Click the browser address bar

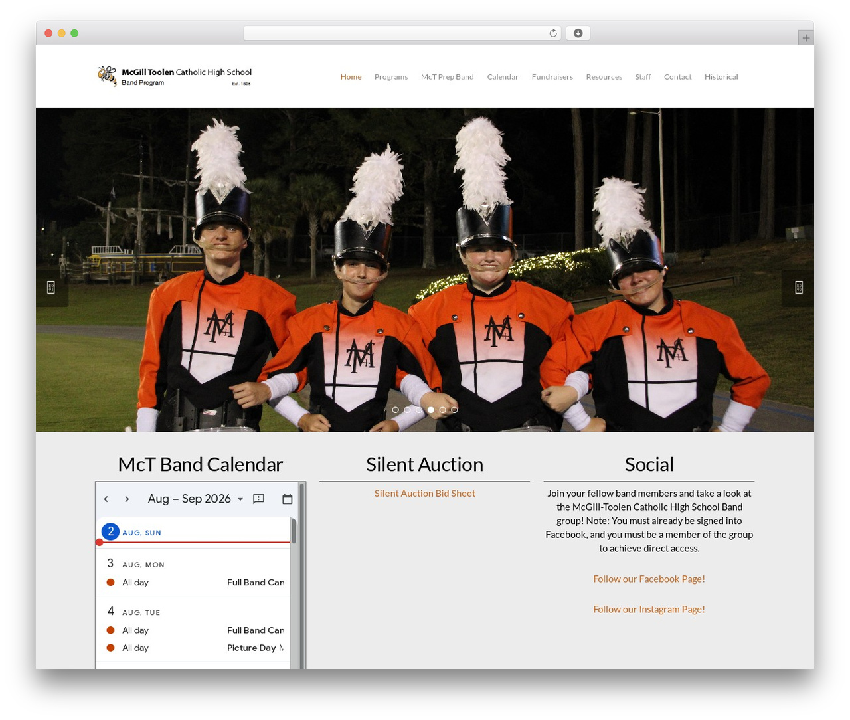coord(402,33)
